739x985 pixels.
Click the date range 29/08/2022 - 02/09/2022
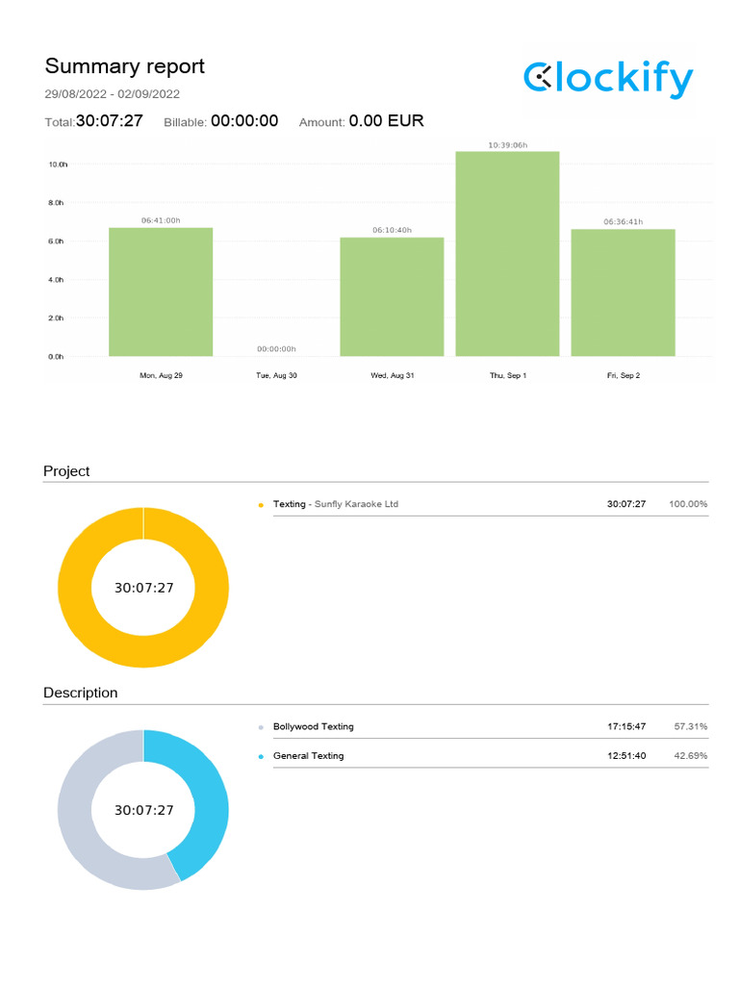click(x=112, y=94)
